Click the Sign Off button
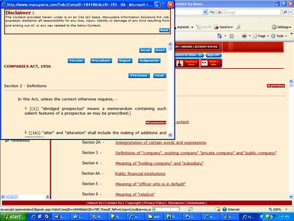294x221 pixels. 213,55
